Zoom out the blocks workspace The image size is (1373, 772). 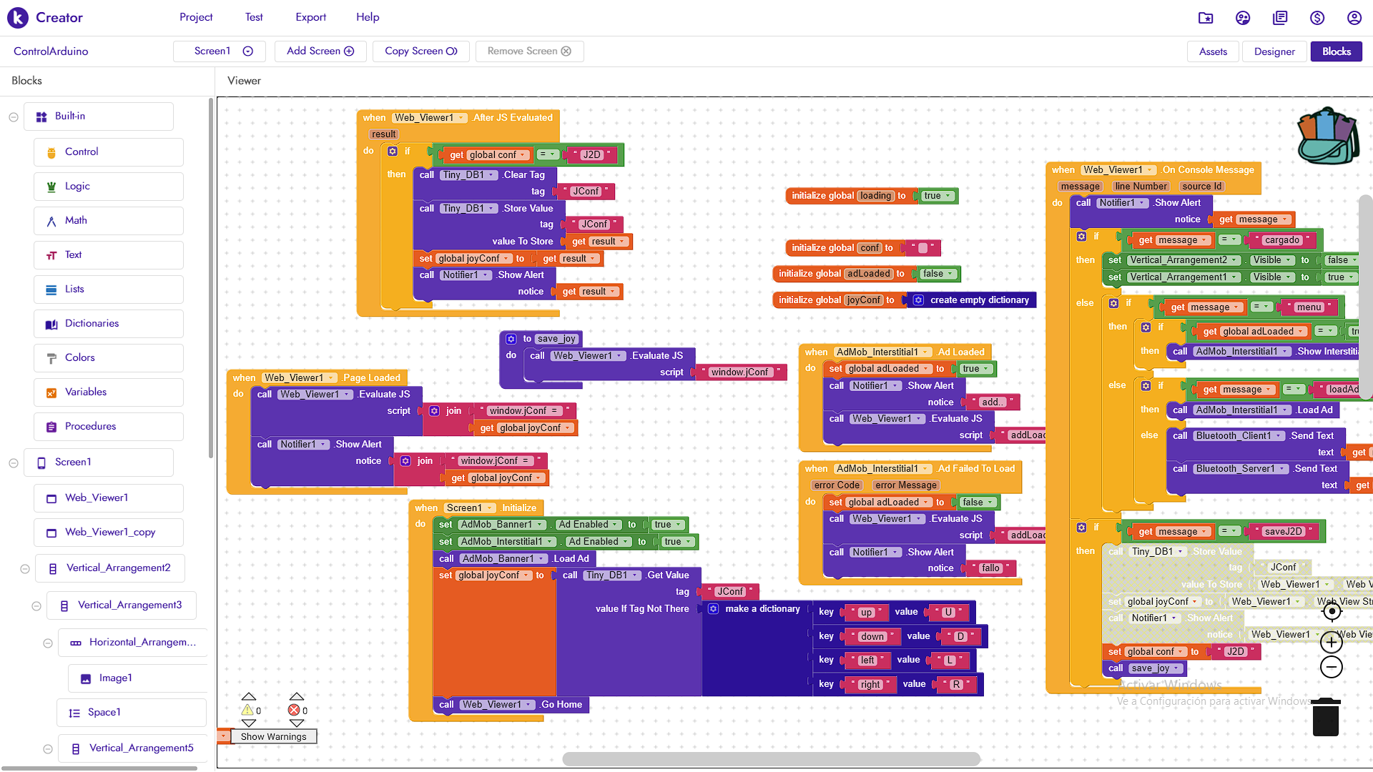tap(1331, 668)
